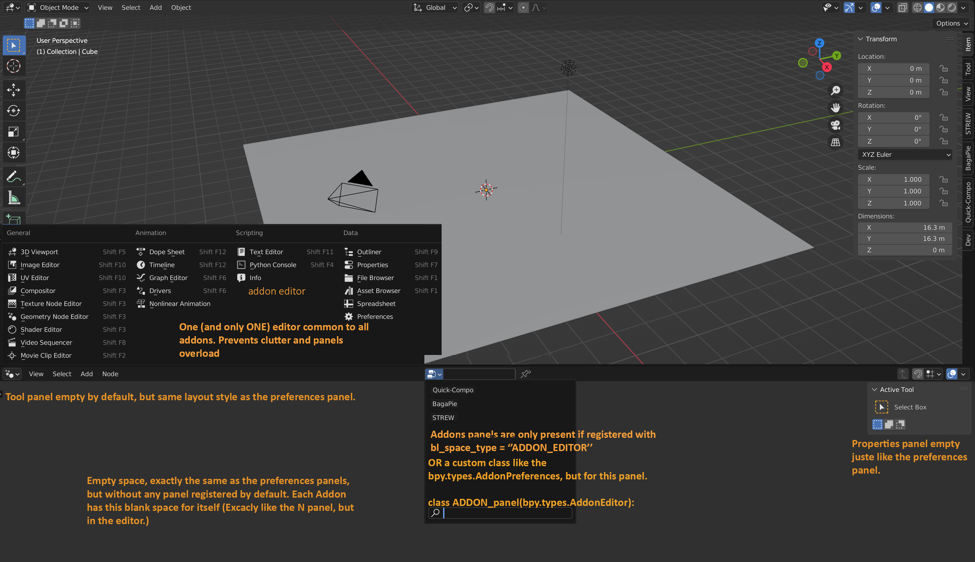
Task: Click the pan view hand icon
Action: pos(835,108)
